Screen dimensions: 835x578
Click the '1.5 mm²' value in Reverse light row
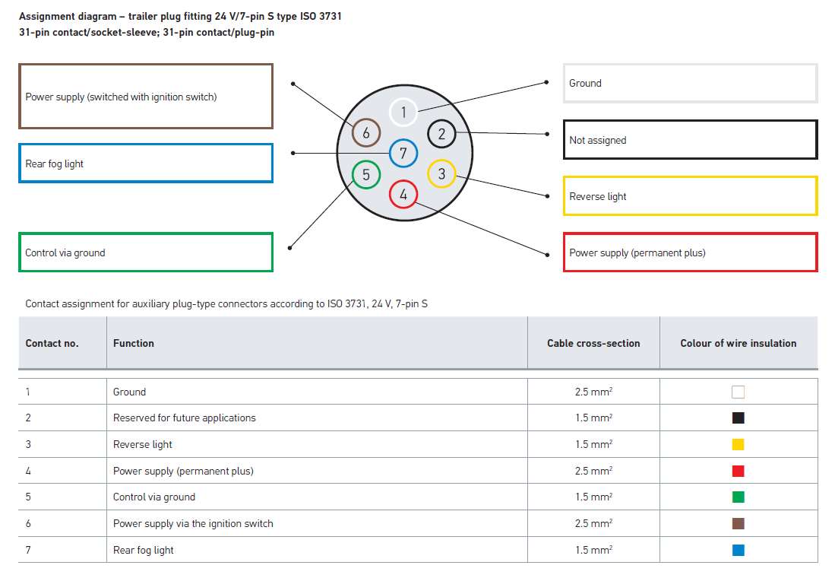click(x=593, y=444)
